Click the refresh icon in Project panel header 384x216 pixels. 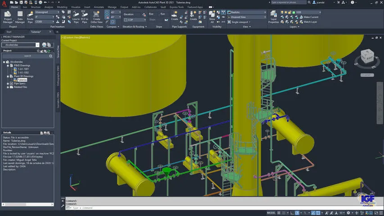point(49,51)
